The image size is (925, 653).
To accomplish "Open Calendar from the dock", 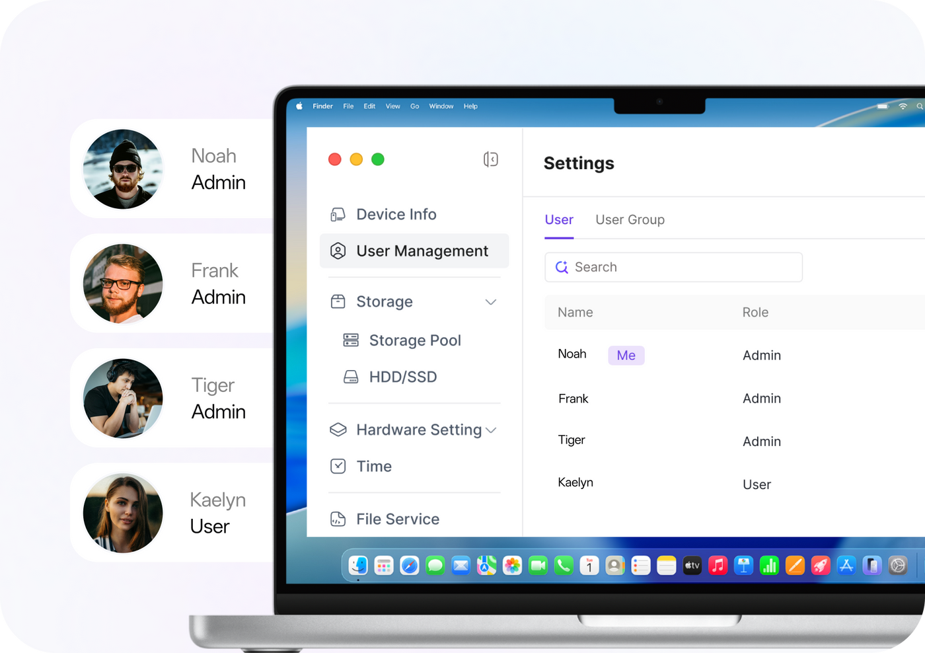I will point(589,565).
